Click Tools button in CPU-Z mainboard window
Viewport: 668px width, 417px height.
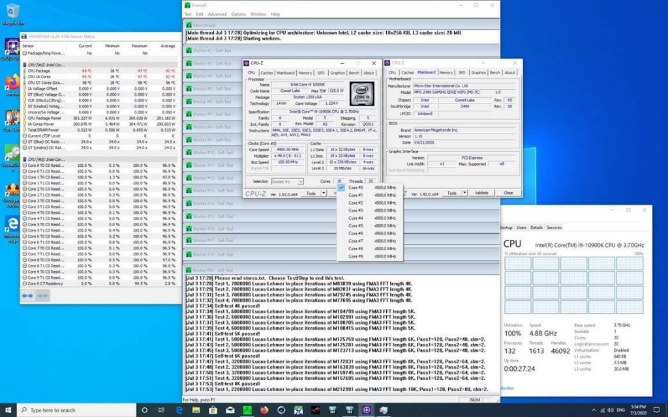452,193
